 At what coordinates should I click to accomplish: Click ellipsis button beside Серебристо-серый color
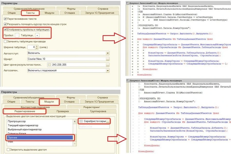point(108,121)
